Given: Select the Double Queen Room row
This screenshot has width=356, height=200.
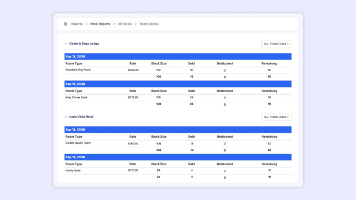Looking at the screenshot, I should coord(178,143).
